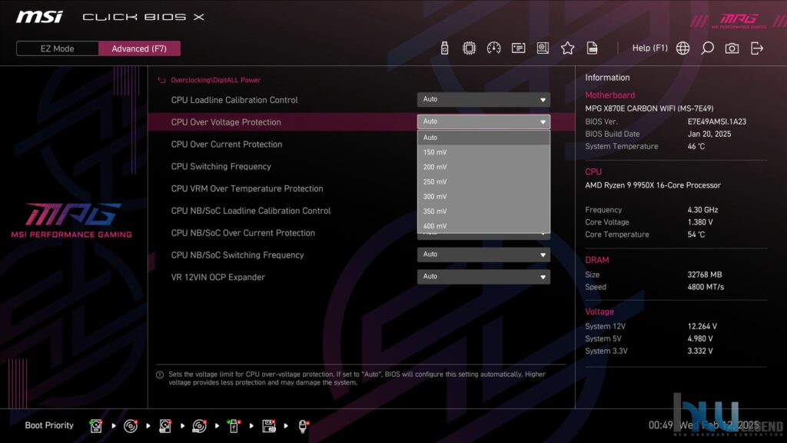Select CPU NB/SoC Over Current Protection label
This screenshot has height=443, width=787.
pyautogui.click(x=243, y=232)
